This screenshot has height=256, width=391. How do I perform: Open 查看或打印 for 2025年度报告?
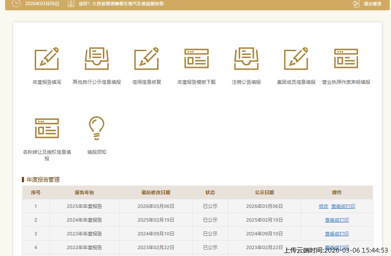343,206
